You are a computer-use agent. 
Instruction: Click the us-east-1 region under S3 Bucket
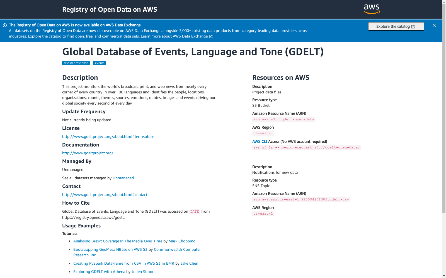263,133
